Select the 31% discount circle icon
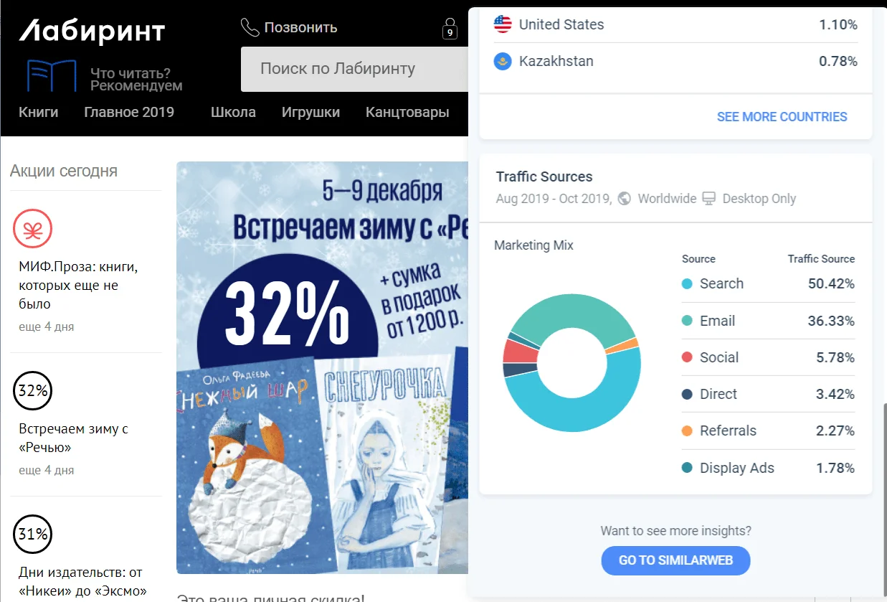This screenshot has width=887, height=602. [x=33, y=535]
